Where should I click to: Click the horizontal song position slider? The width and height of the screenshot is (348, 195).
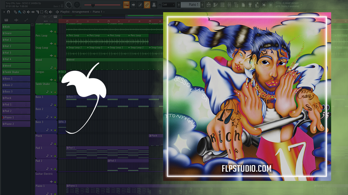click(93, 5)
